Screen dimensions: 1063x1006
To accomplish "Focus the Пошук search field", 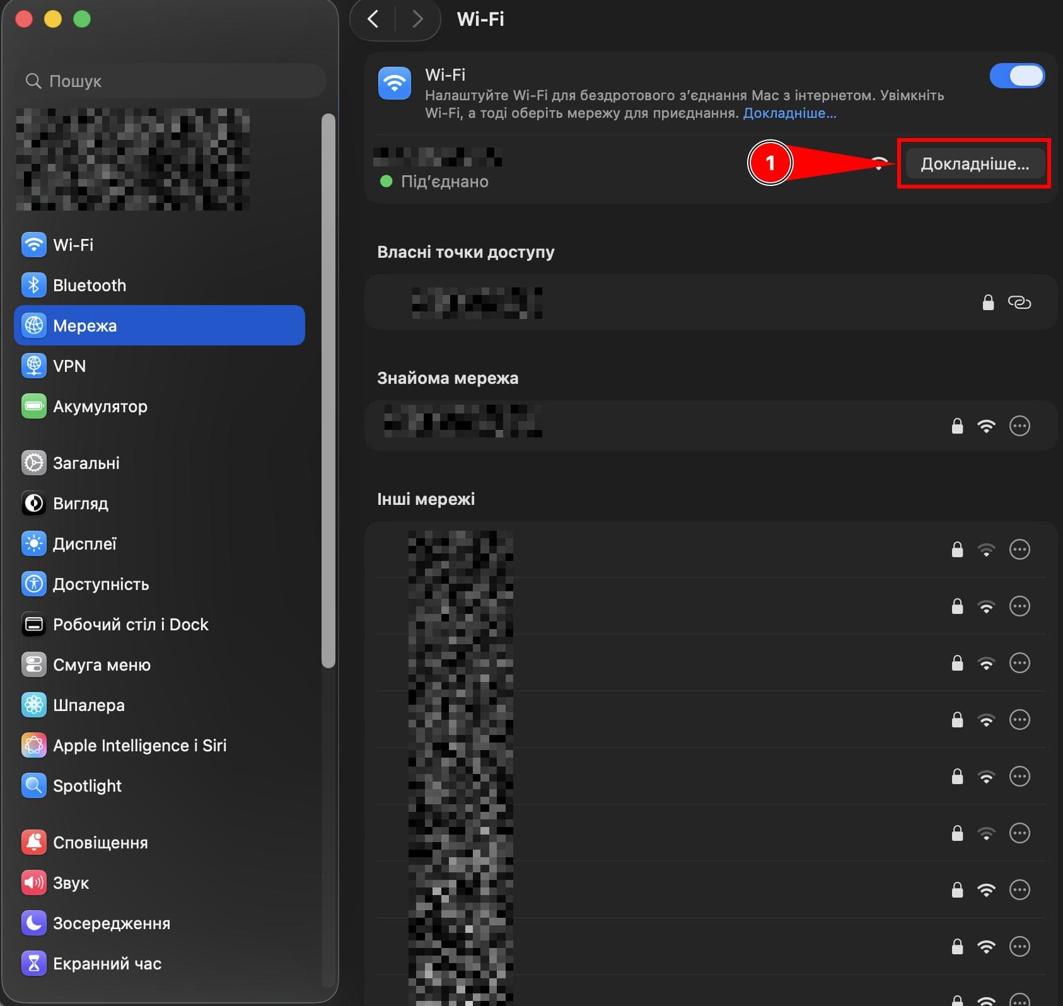I will pos(170,81).
